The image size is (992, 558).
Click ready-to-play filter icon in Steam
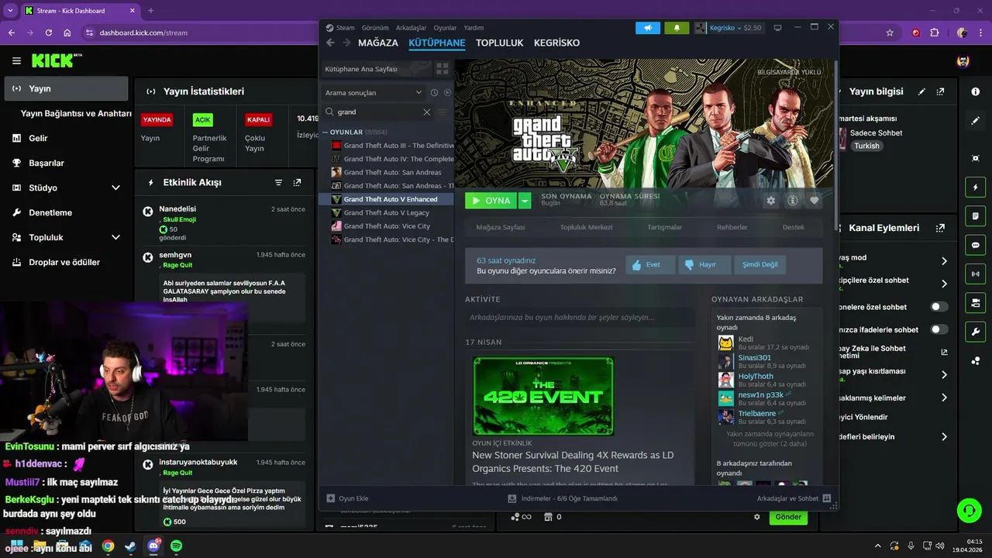[447, 92]
